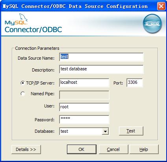Click the Data Source Name field

(x=101, y=57)
